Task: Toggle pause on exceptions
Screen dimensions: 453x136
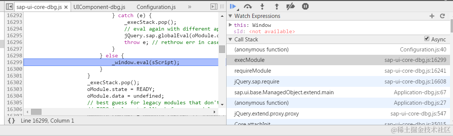Action: 305,6
